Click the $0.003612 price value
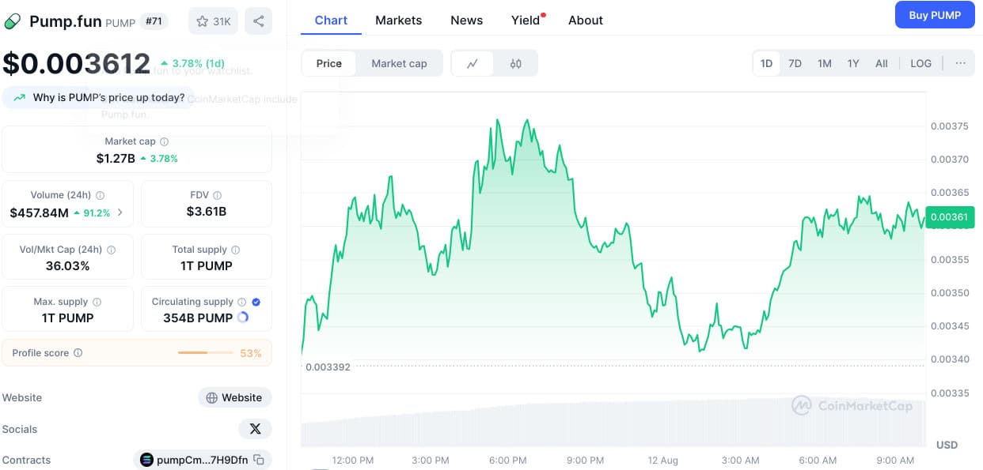 pyautogui.click(x=77, y=63)
